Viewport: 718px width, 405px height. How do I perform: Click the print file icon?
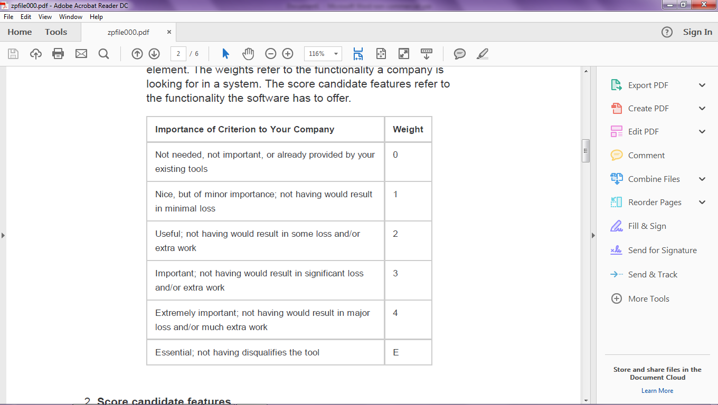(x=58, y=54)
